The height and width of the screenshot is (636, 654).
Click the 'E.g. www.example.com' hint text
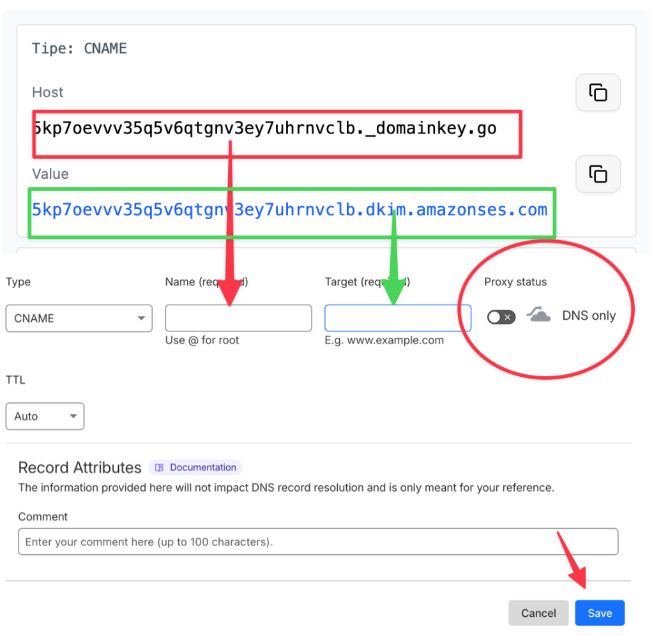pyautogui.click(x=384, y=340)
